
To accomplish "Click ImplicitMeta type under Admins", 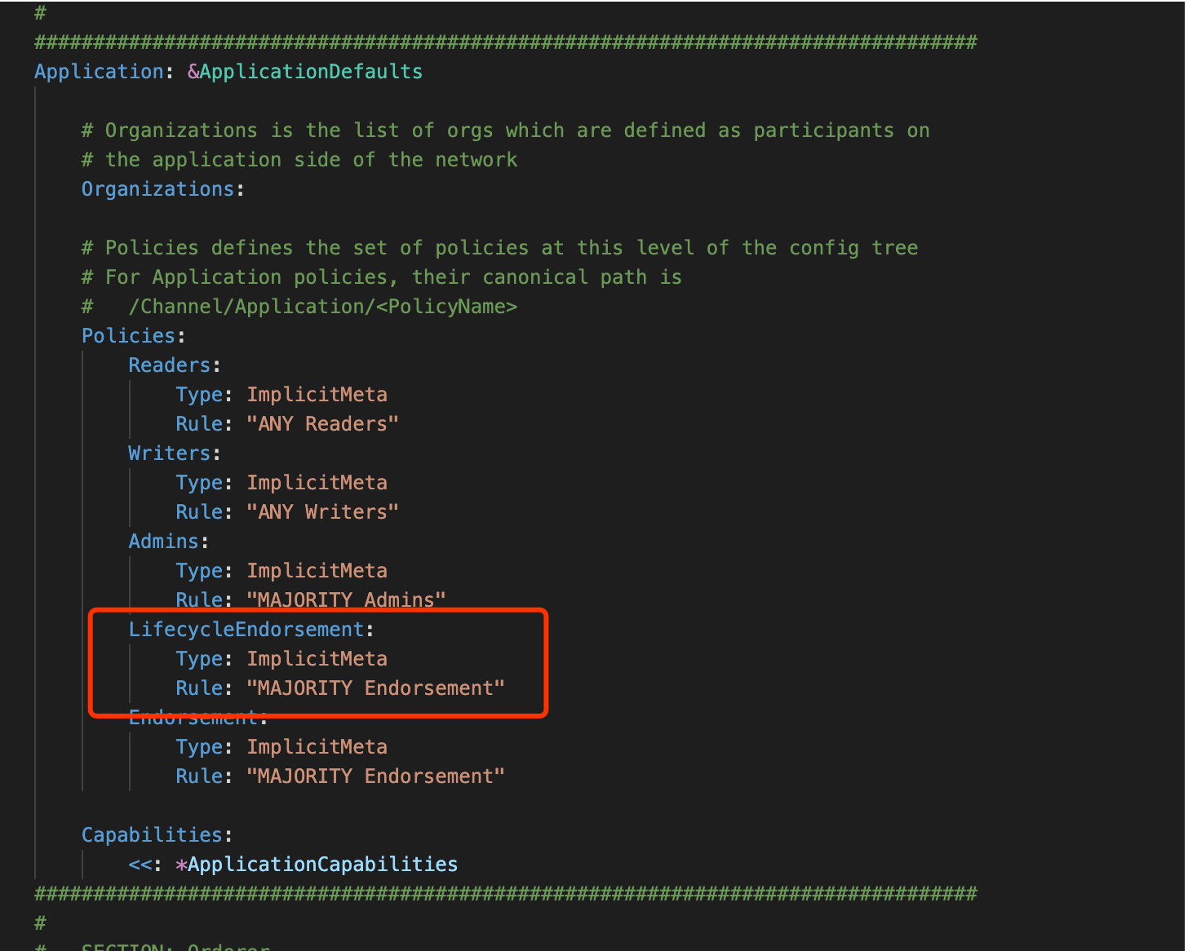I will [x=317, y=571].
